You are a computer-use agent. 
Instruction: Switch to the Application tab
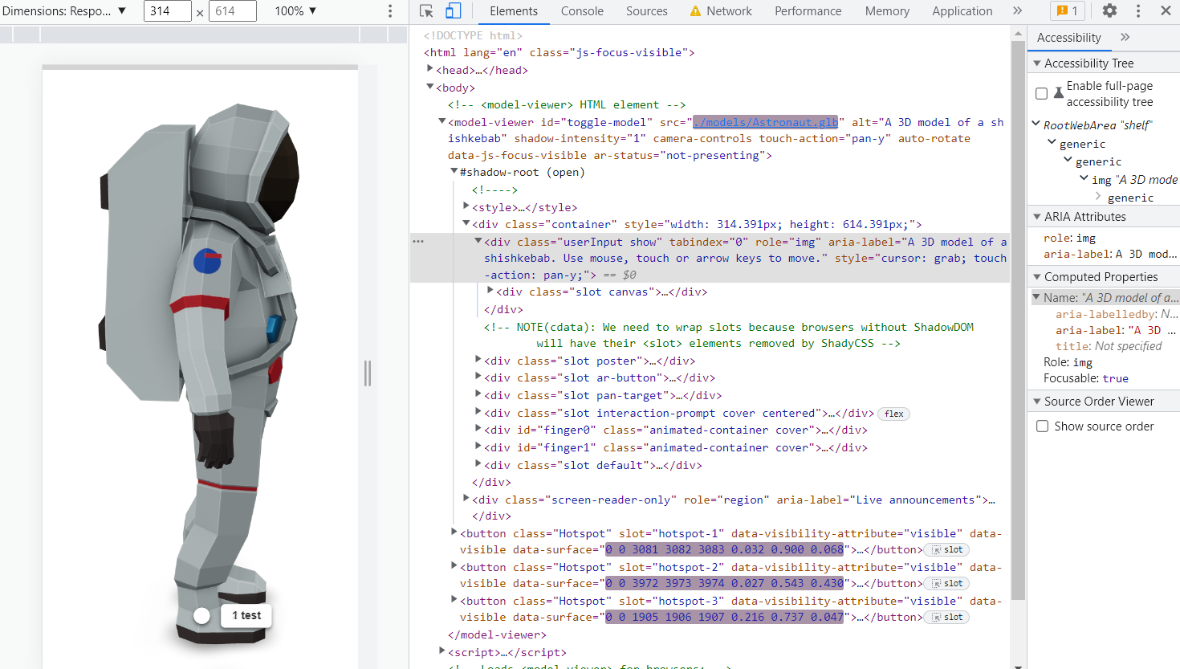tap(962, 10)
